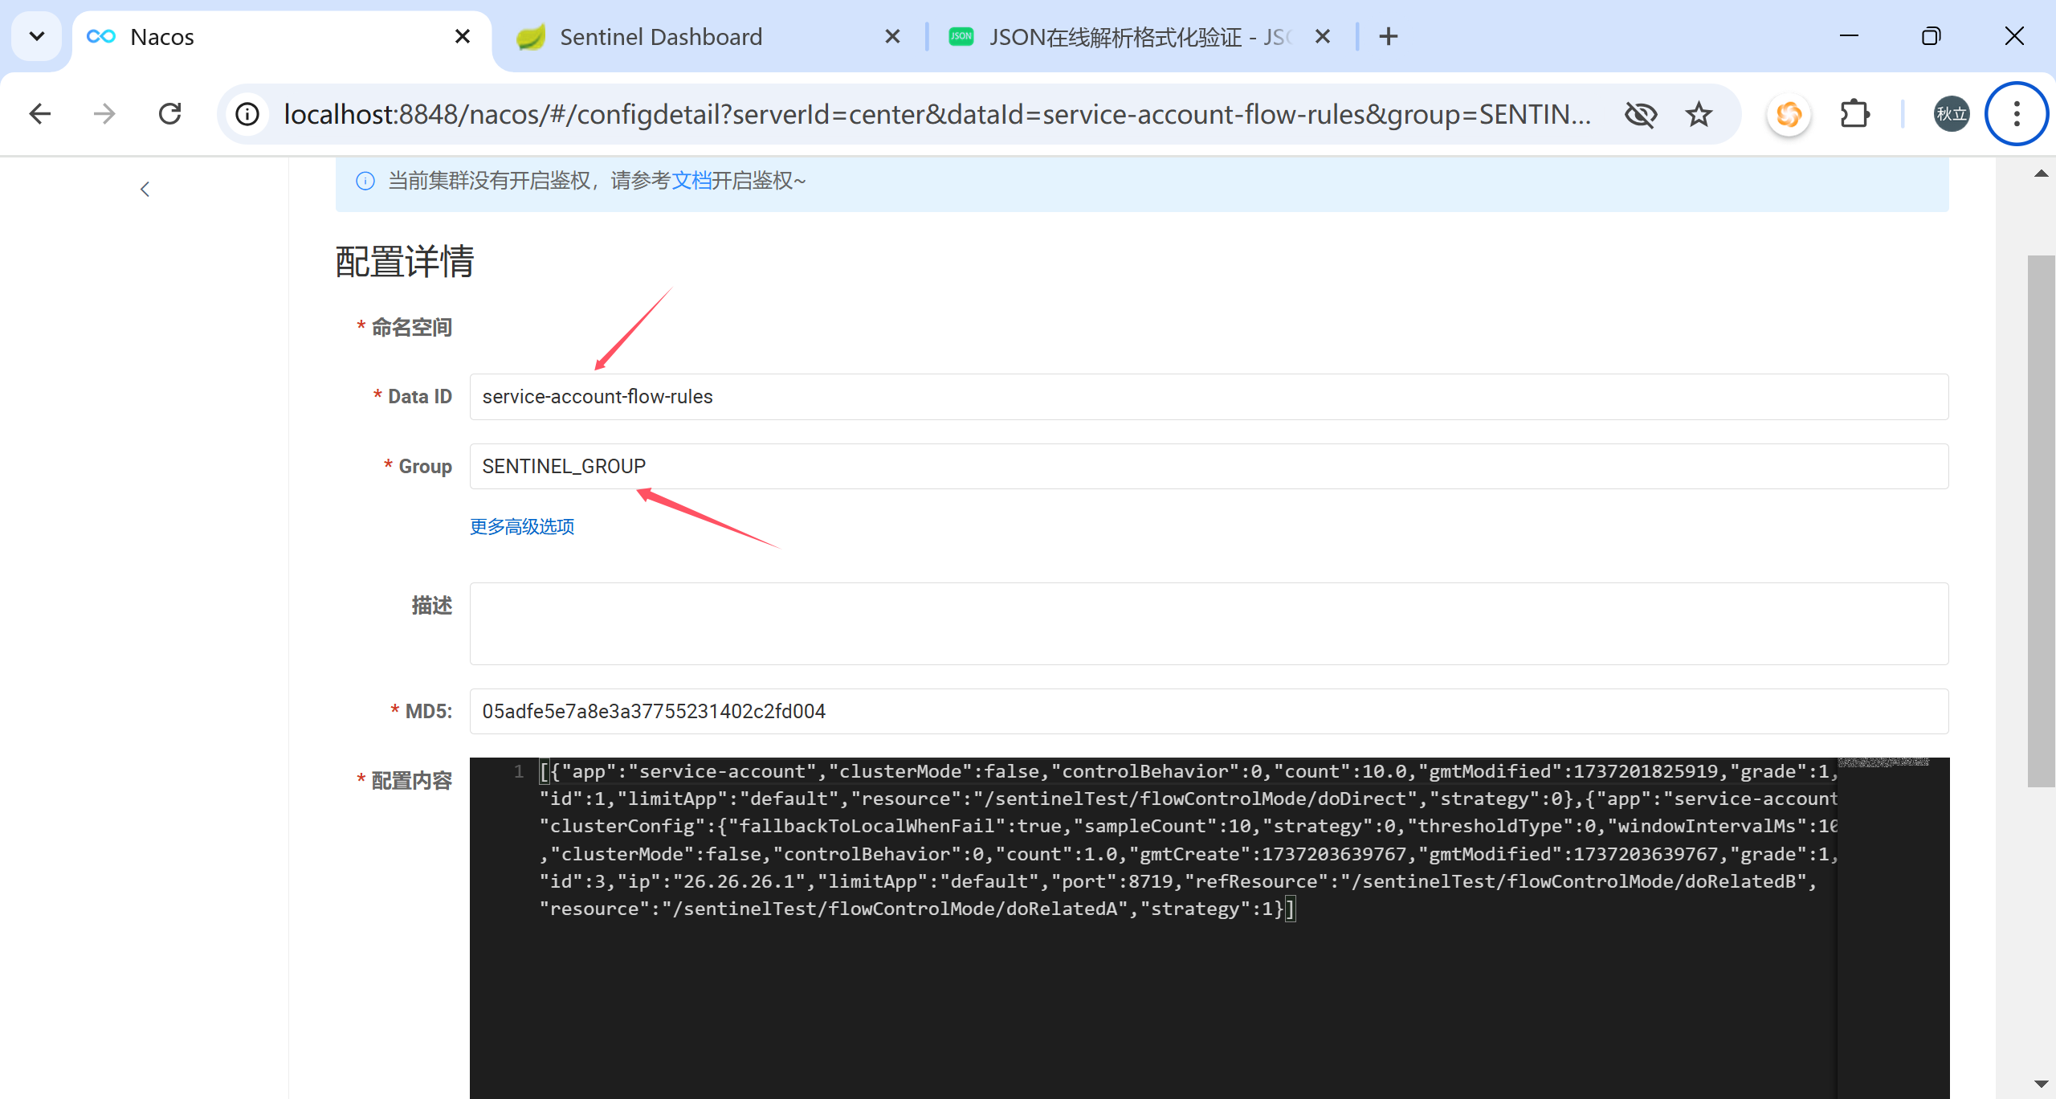This screenshot has width=2056, height=1099.
Task: Click the vertical page scrollbar thumb
Action: [2040, 522]
